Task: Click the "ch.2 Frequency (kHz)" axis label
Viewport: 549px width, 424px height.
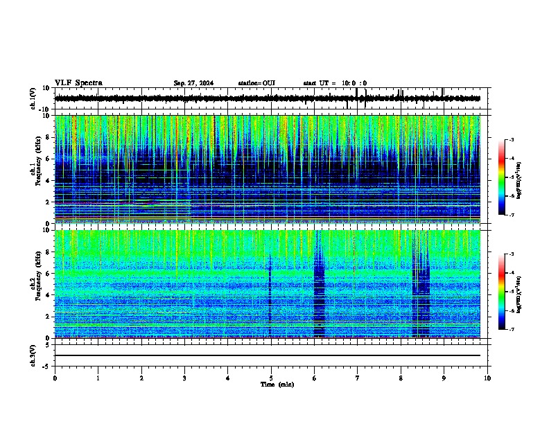Action: pyautogui.click(x=35, y=275)
